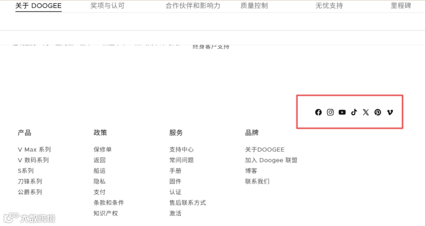Open the 支付 policy link
The width and height of the screenshot is (425, 226).
[100, 192]
